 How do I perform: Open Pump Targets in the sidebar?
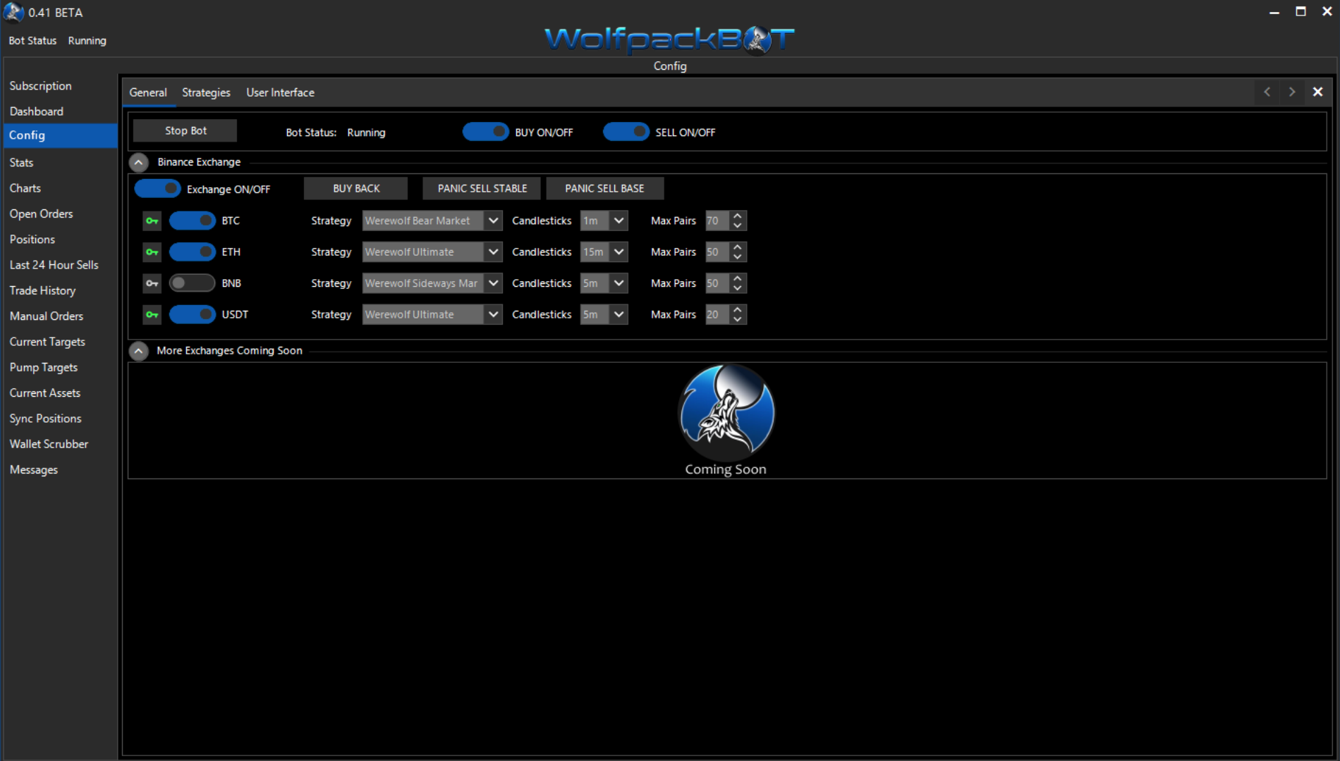click(43, 367)
